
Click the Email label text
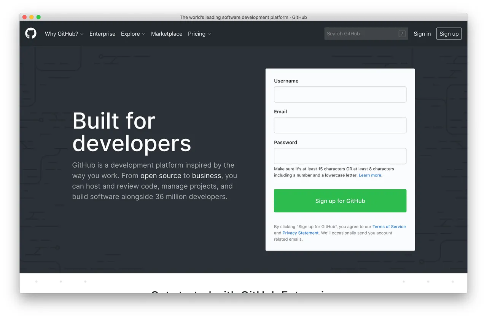280,112
